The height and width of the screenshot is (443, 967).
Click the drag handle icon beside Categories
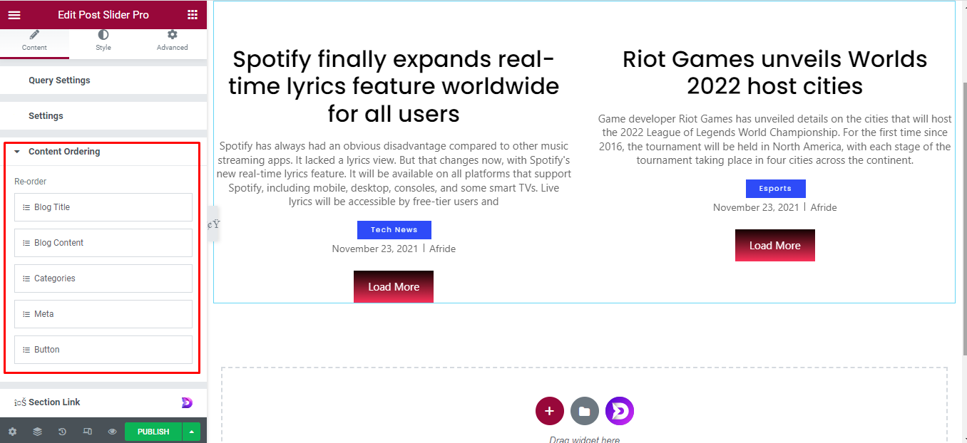click(26, 278)
